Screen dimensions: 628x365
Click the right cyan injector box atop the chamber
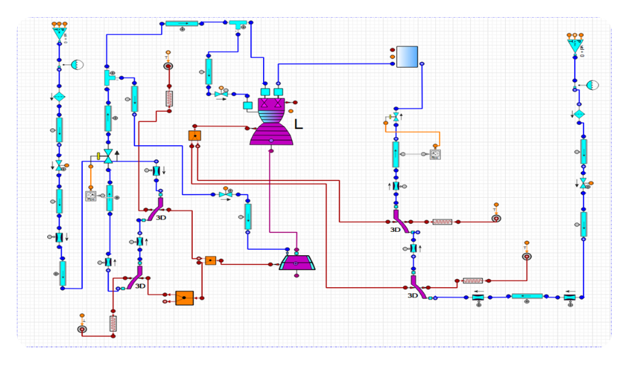tap(278, 92)
